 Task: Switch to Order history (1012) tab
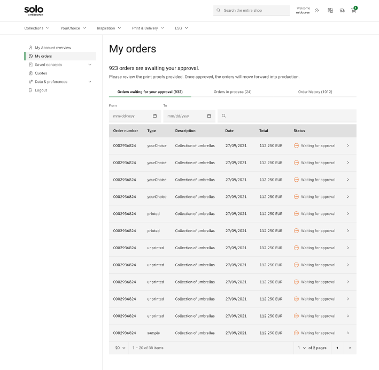pyautogui.click(x=315, y=92)
